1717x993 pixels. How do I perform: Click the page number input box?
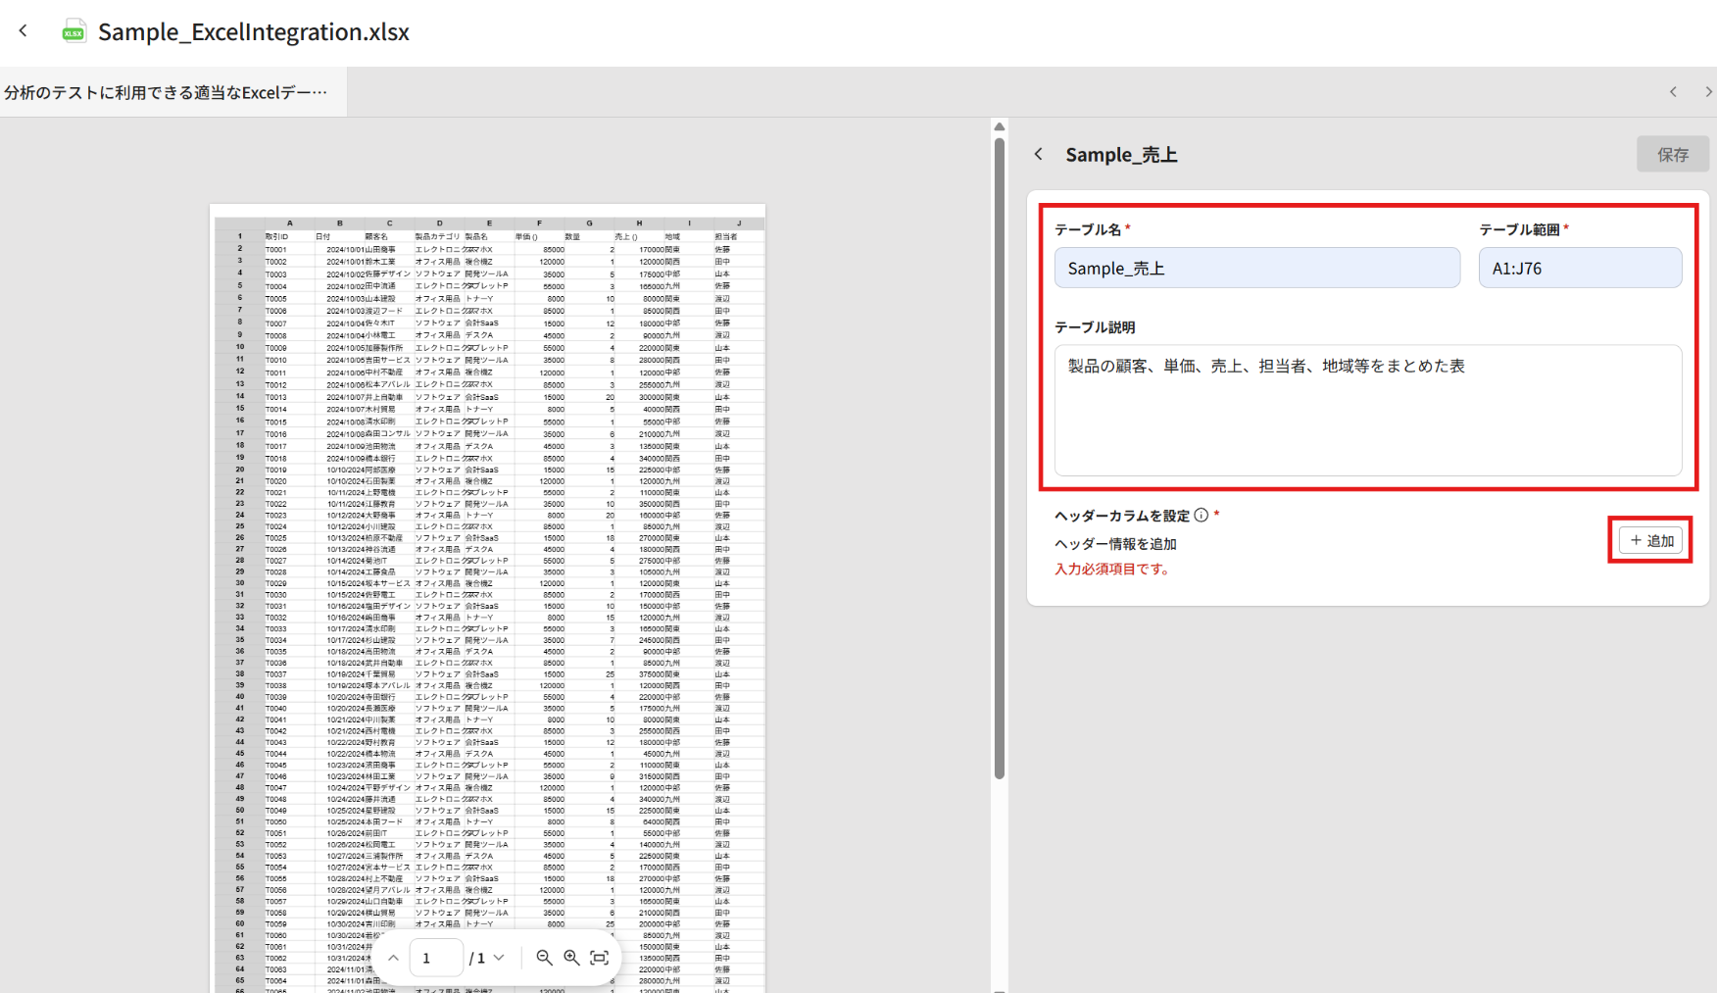click(x=435, y=958)
